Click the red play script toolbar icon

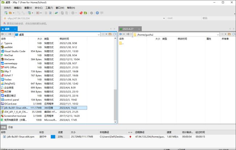click(38, 13)
